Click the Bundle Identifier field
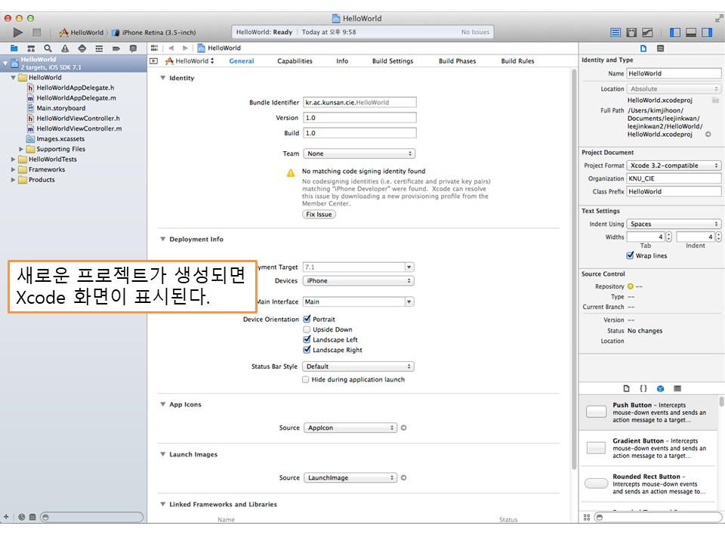The width and height of the screenshot is (725, 544). (359, 102)
